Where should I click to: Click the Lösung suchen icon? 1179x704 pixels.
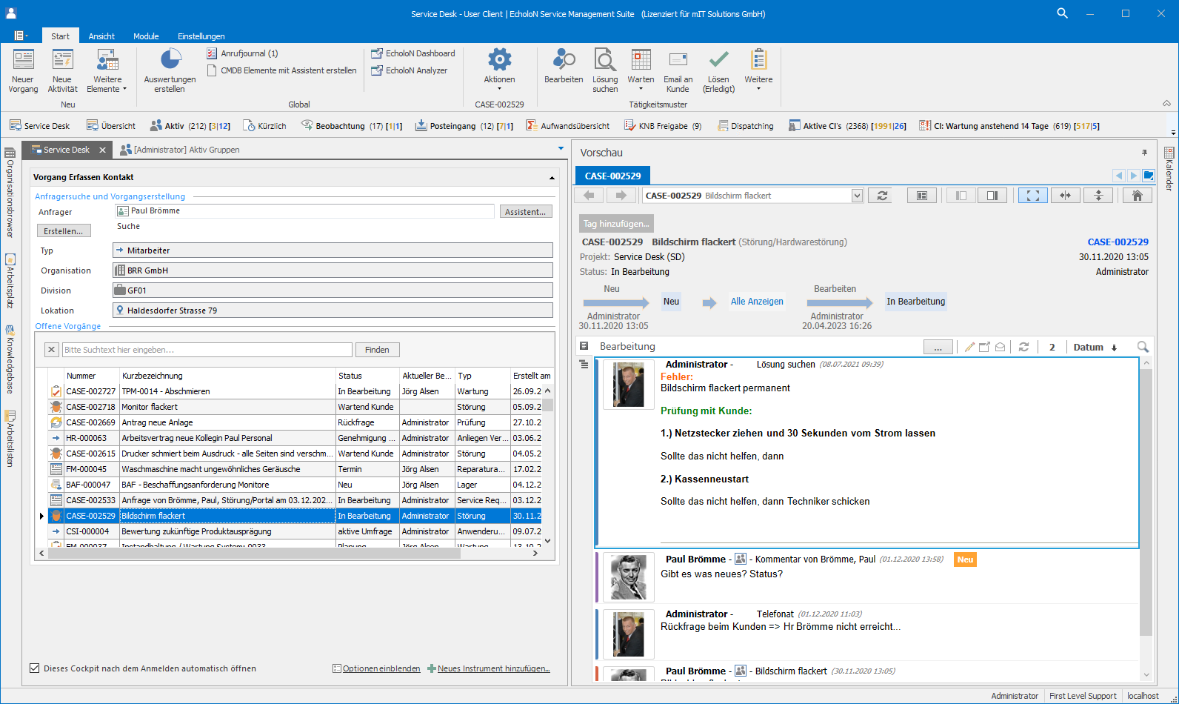point(605,71)
